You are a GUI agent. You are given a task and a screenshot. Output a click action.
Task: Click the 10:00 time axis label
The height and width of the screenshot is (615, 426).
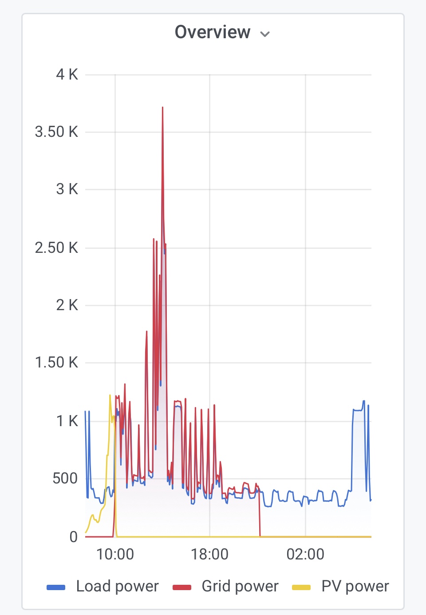coord(115,554)
